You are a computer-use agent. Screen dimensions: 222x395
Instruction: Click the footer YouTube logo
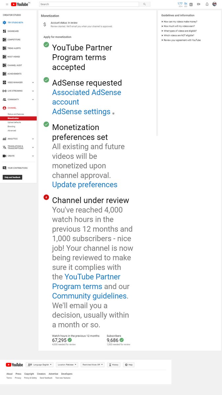coord(14,365)
